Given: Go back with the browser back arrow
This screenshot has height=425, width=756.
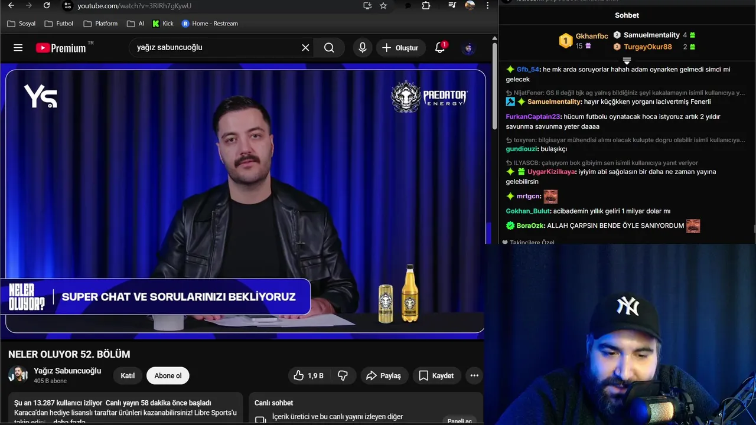Looking at the screenshot, I should coord(11,5).
